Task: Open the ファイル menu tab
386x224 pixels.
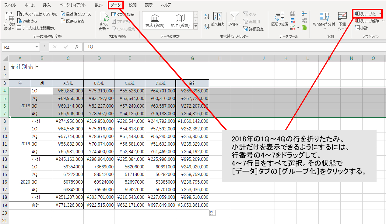Action: tap(10, 5)
